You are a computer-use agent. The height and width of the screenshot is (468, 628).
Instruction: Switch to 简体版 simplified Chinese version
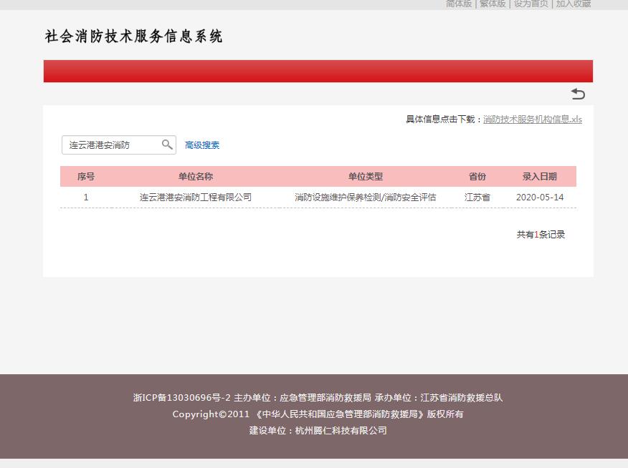pyautogui.click(x=457, y=4)
